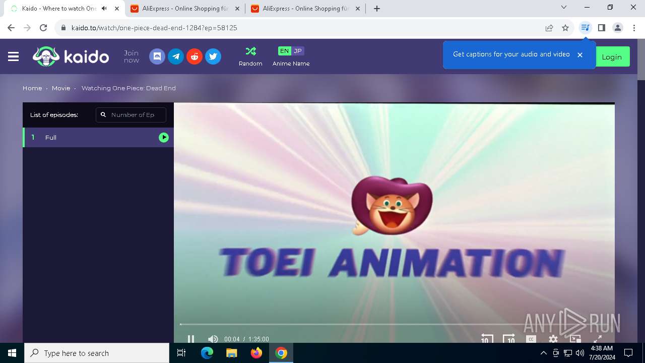Bookmark this page with the star
Viewport: 645px width, 363px height.
(565, 28)
